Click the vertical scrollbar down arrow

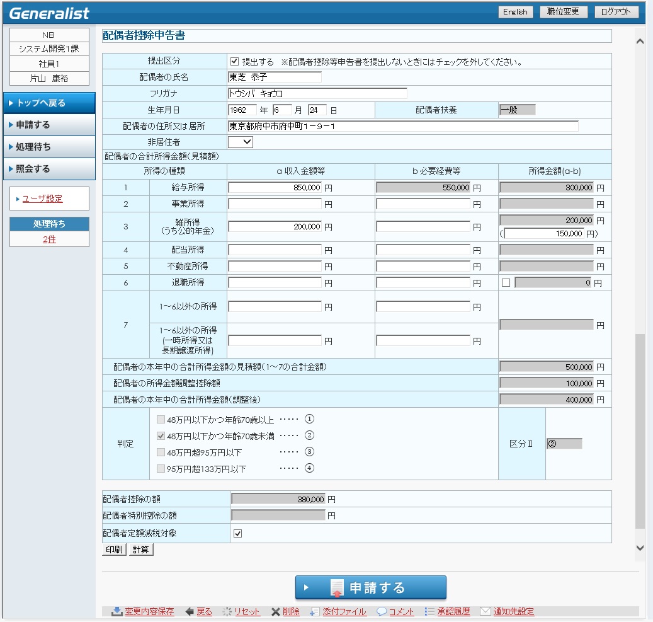coord(640,548)
